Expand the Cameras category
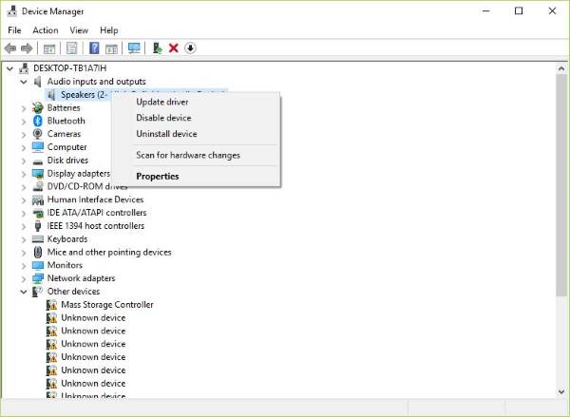Viewport: 570px width, 417px height. (x=24, y=134)
